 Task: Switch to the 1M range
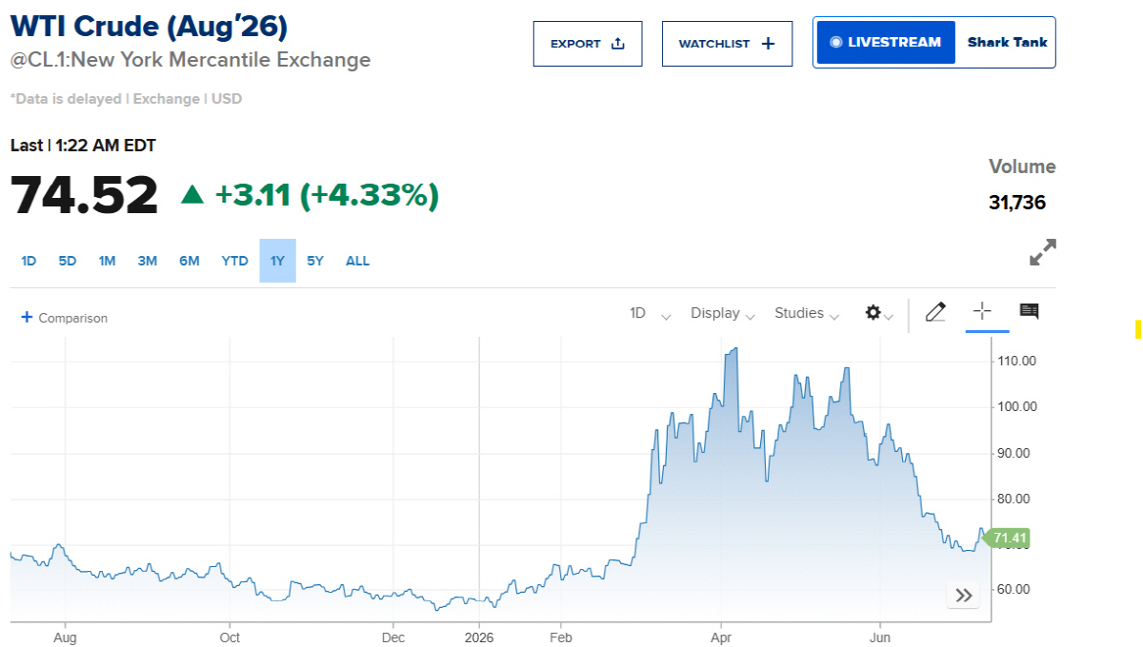107,261
